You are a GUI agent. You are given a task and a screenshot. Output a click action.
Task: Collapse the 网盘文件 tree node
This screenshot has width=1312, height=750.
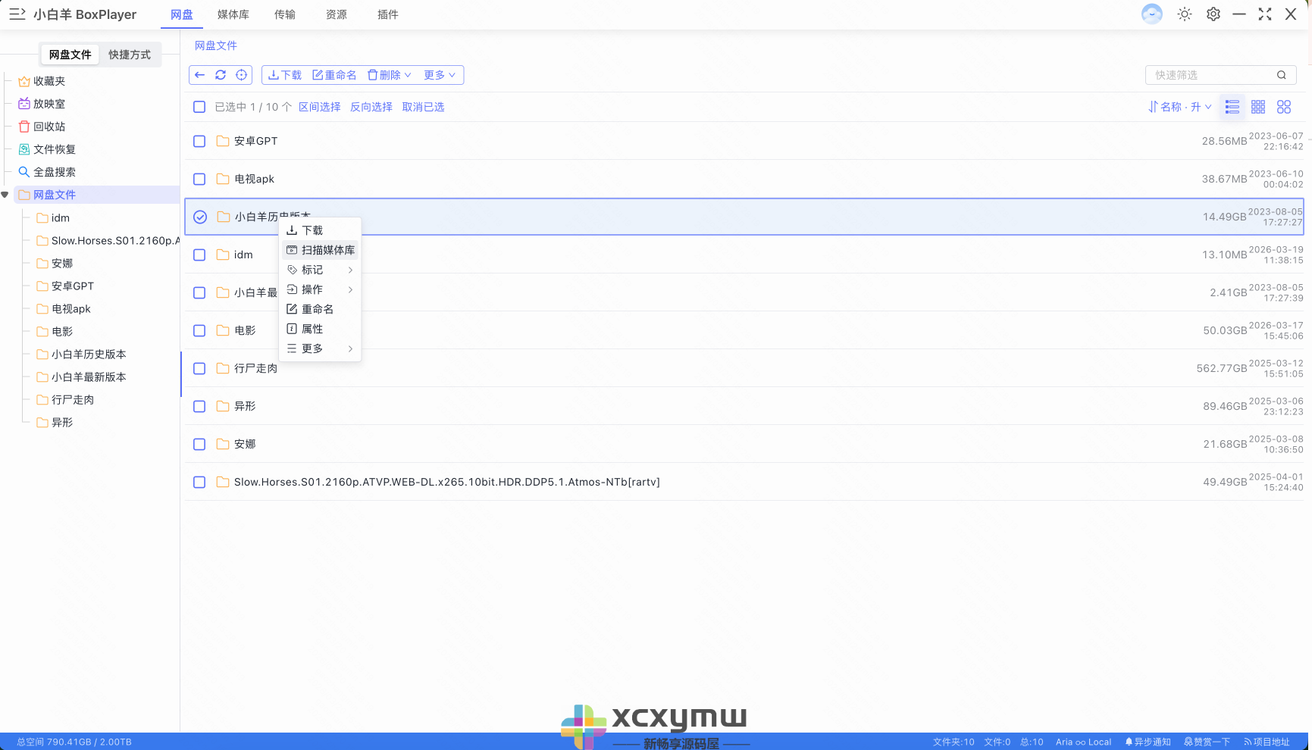[5, 195]
